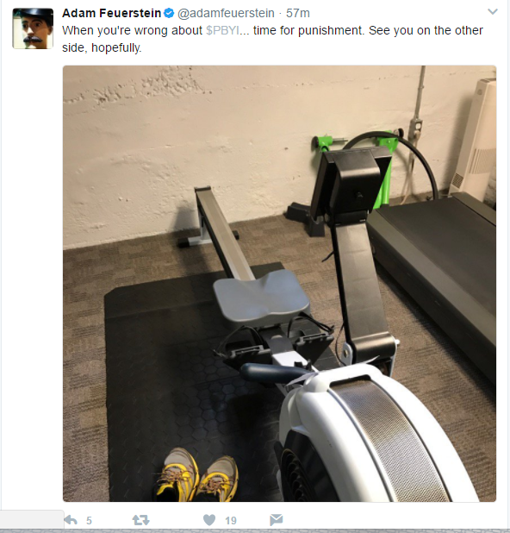Image resolution: width=510 pixels, height=533 pixels.
Task: Open the Adam Feuerstein profile name
Action: (111, 13)
